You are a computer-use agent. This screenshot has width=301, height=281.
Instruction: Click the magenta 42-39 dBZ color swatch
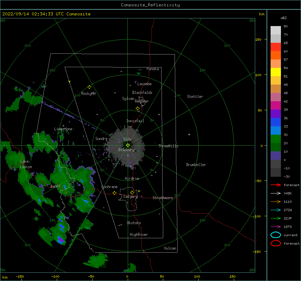tap(276, 106)
